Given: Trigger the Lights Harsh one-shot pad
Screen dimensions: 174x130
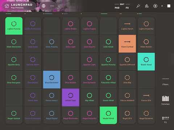Looking at the screenshot, I should pos(127,26).
